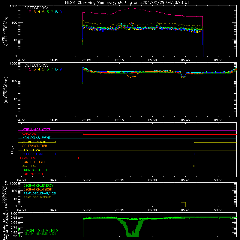Click the REAR_DEC_CHAN/128 legend entry
240x240 pixels.
click(x=40, y=193)
